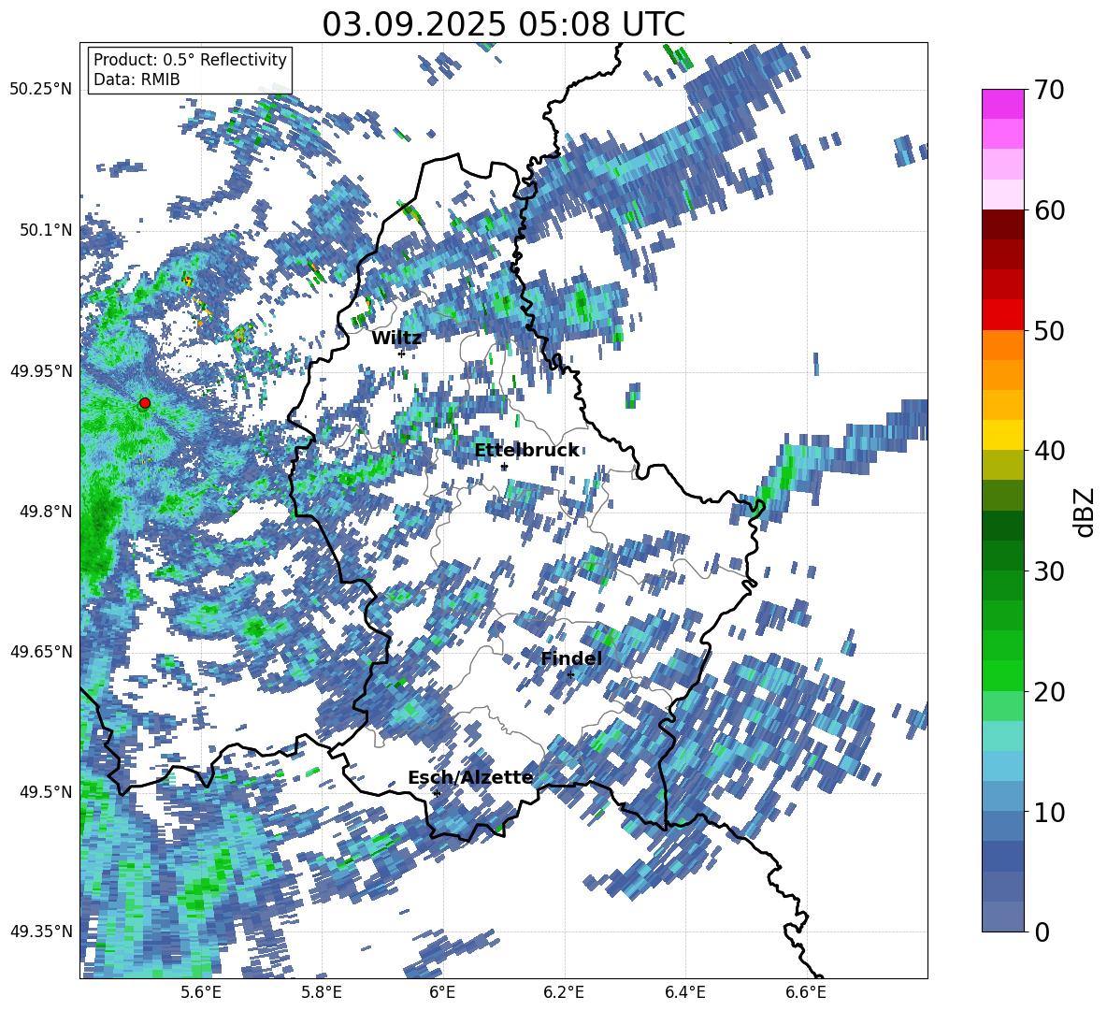
Task: Click the 49.35°N latitude label
Action: 41,932
